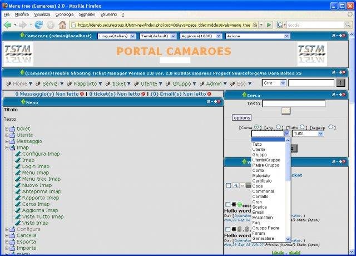Open the Servizi navigation menu

(x=50, y=84)
